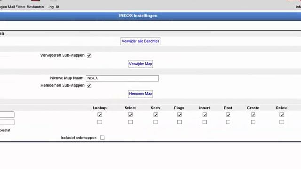Click the Inclusief submappen label
This screenshot has height=169, width=301.
pos(79,138)
